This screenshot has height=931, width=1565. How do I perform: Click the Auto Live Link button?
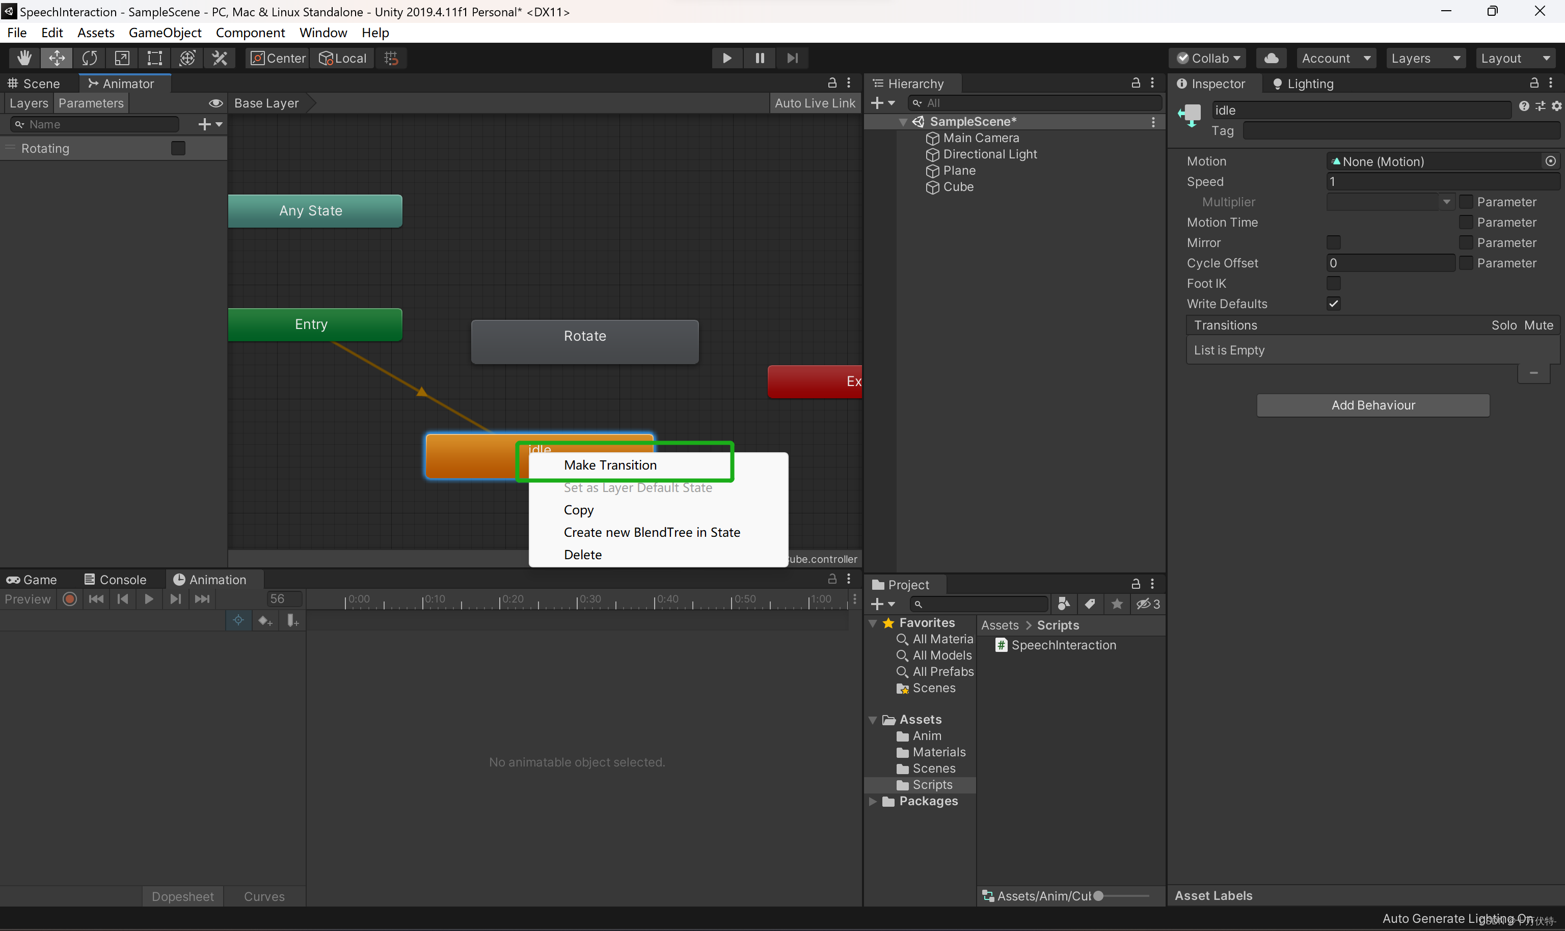815,103
